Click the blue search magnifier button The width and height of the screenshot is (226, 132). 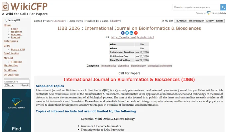pos(223,7)
